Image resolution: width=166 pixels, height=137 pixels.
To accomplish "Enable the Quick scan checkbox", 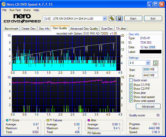I will coord(131,80).
